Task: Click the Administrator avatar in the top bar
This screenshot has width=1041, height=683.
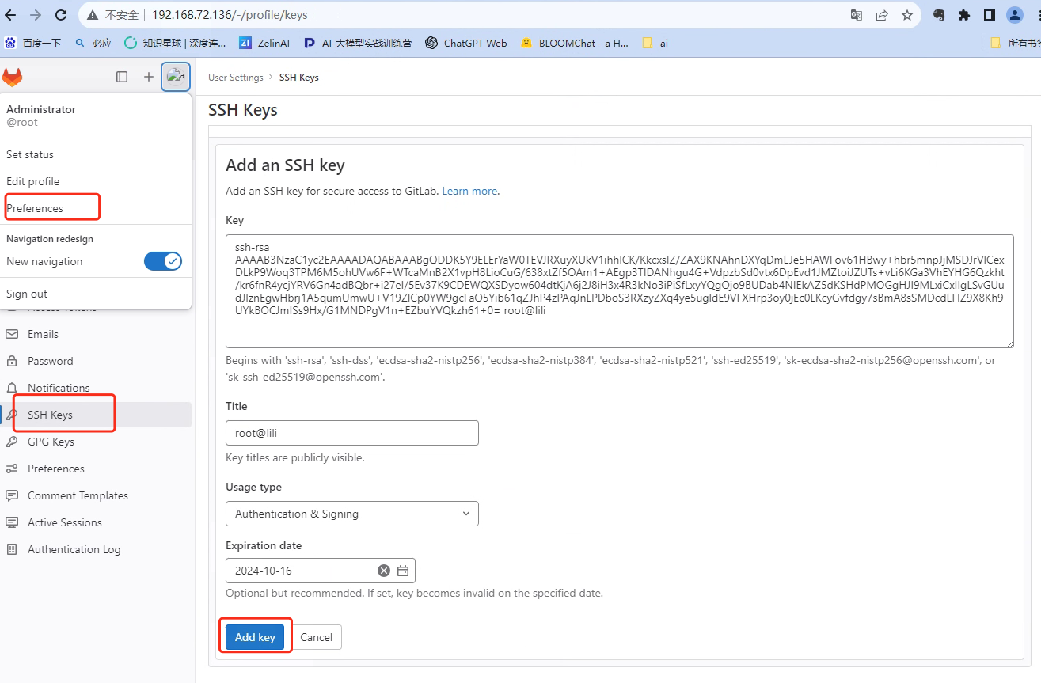Action: coord(175,77)
